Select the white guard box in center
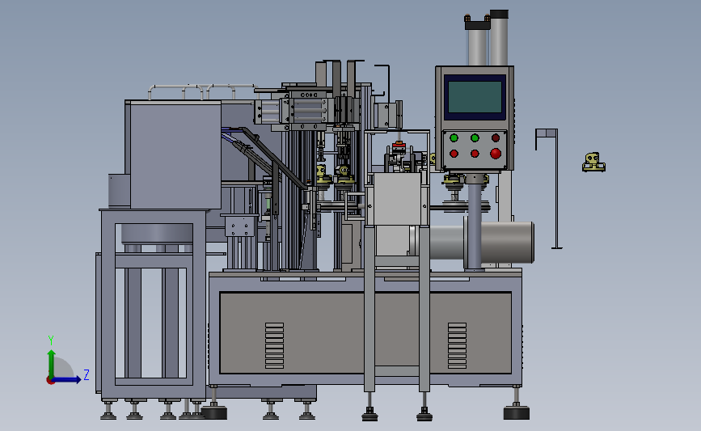 click(396, 199)
